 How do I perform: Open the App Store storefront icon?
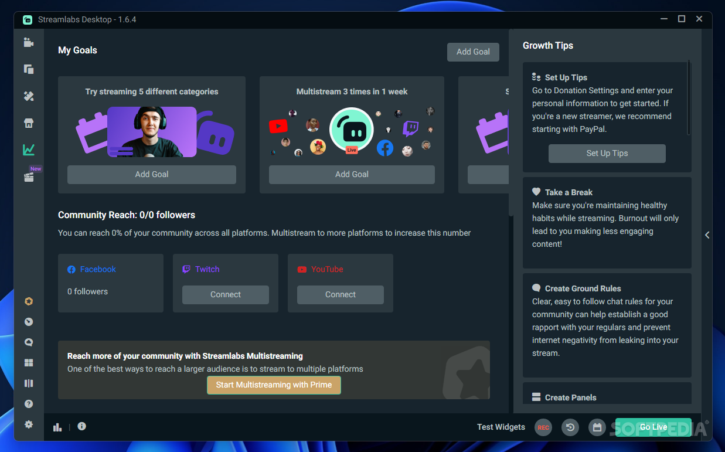click(29, 123)
